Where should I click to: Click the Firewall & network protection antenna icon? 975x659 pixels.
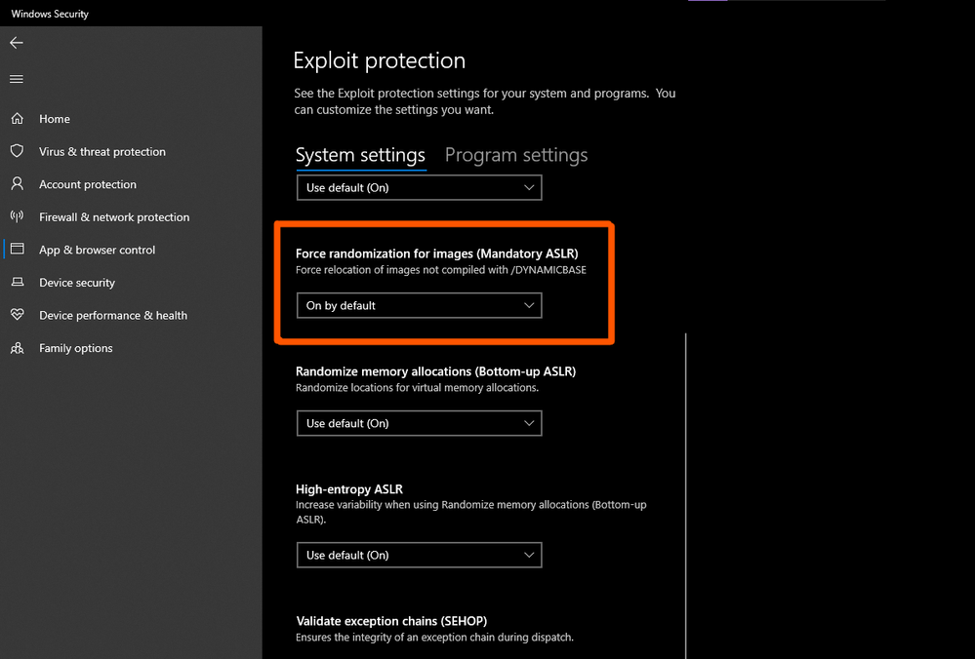[x=17, y=216]
